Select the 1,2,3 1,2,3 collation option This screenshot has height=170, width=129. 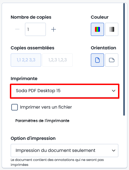tap(58, 60)
